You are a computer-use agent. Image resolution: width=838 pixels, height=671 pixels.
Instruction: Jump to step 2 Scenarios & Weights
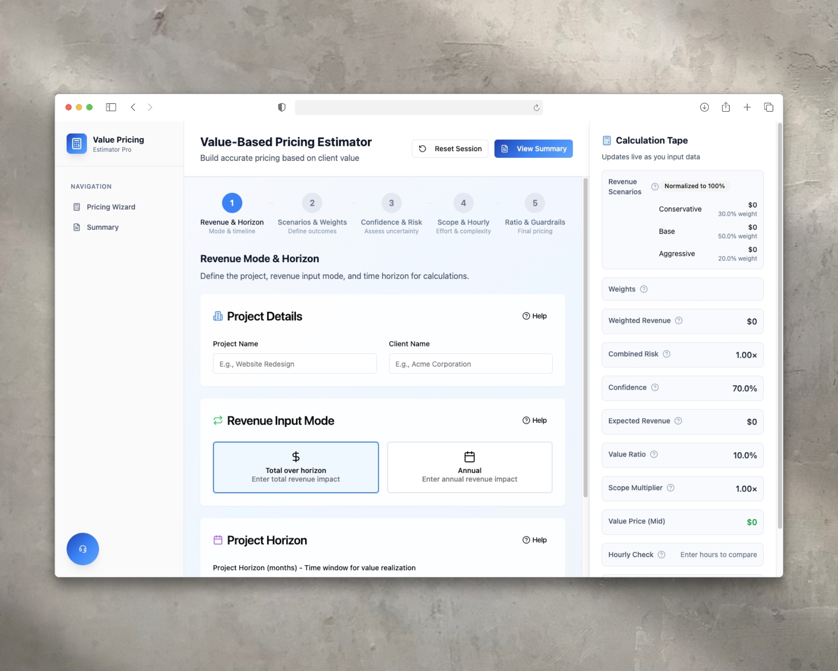point(312,203)
